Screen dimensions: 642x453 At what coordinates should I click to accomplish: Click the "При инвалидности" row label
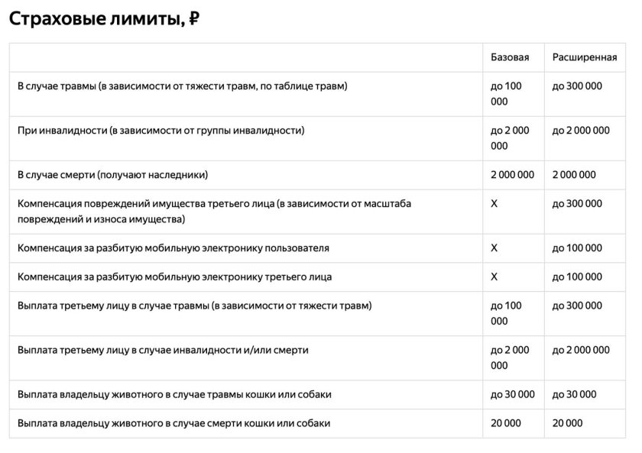tap(161, 131)
